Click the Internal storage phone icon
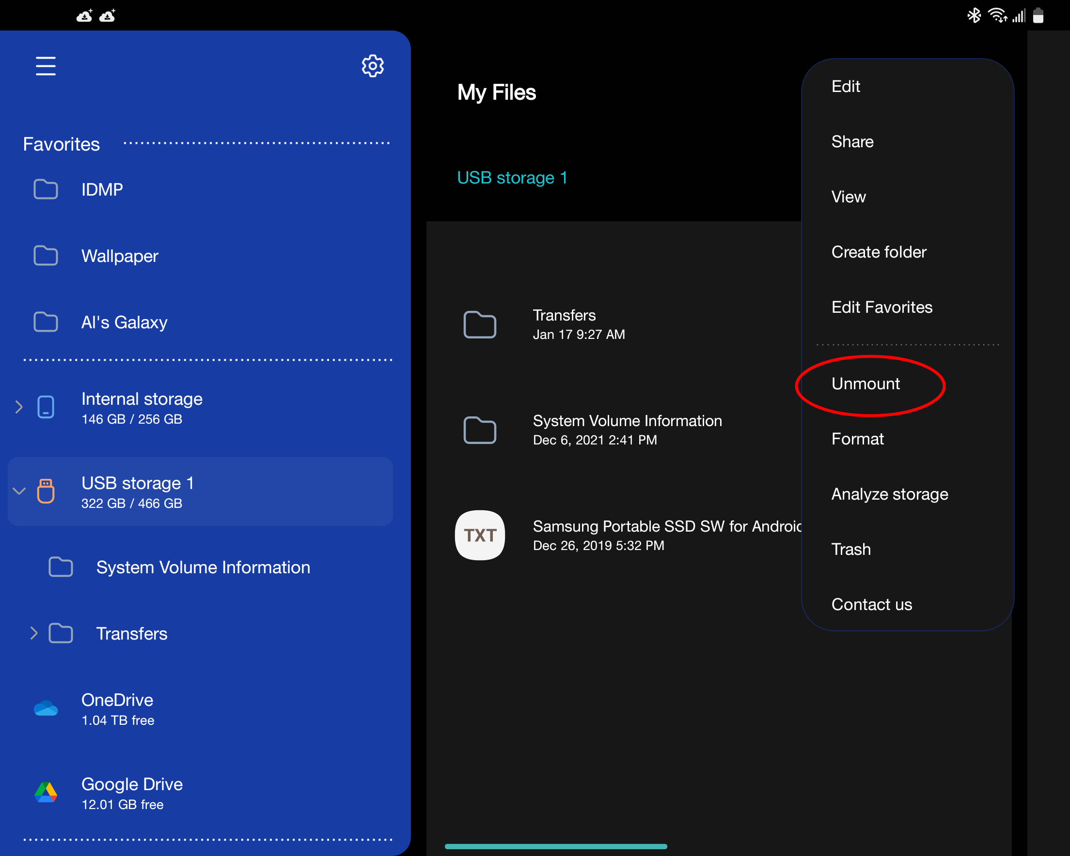The image size is (1070, 856). click(x=46, y=407)
